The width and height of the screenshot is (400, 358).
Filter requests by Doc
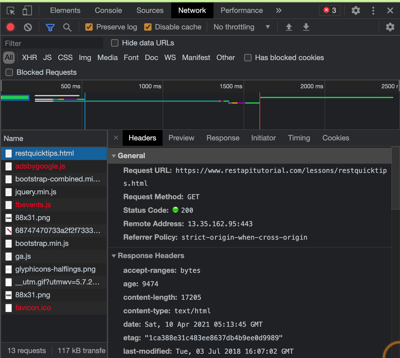[152, 58]
